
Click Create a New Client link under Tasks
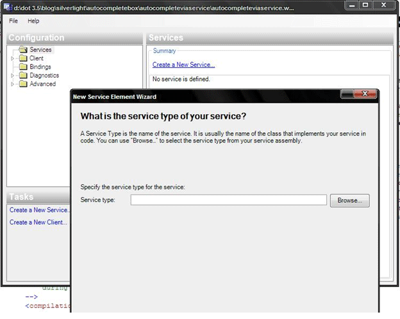38,222
